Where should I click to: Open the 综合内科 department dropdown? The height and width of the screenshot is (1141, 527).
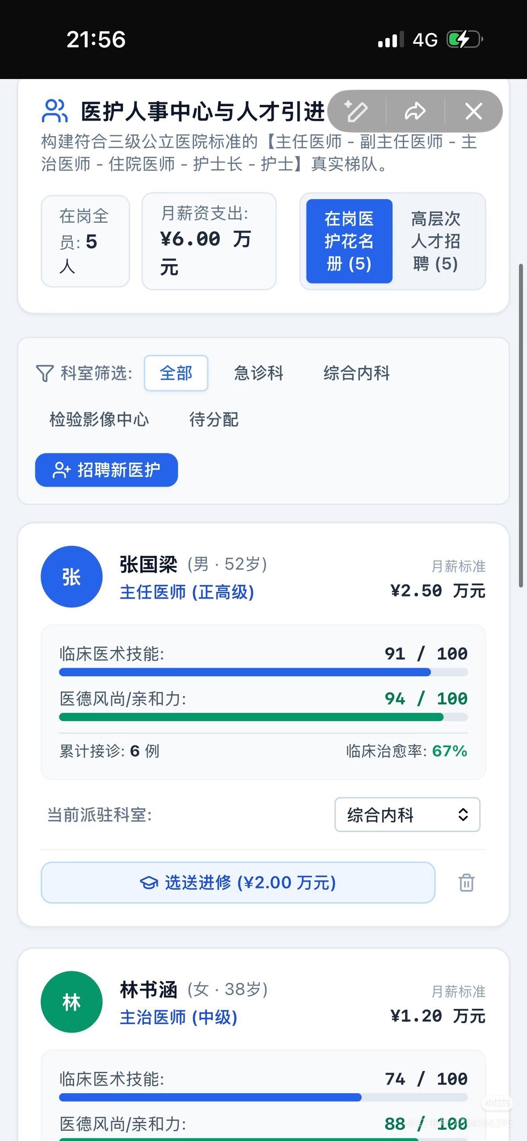tap(407, 815)
